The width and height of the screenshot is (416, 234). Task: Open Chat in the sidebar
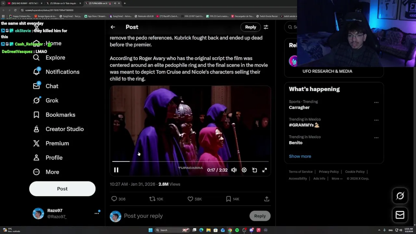click(x=45, y=86)
